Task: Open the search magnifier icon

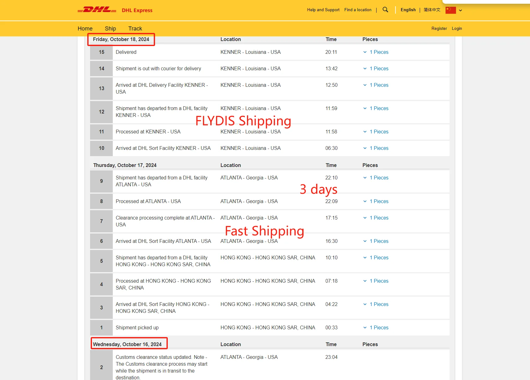Action: pyautogui.click(x=385, y=10)
